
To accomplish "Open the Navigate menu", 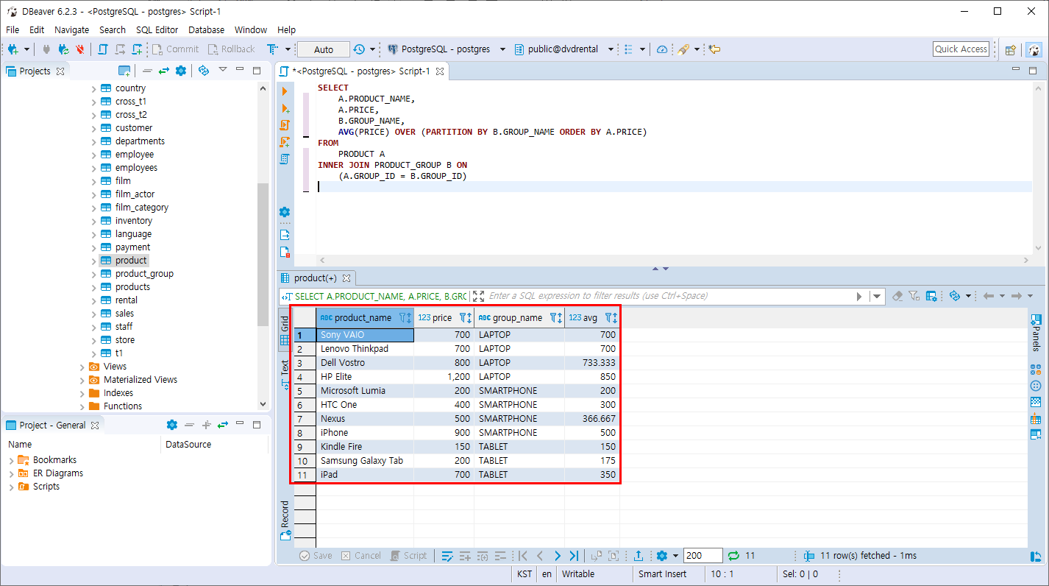I will coord(72,29).
